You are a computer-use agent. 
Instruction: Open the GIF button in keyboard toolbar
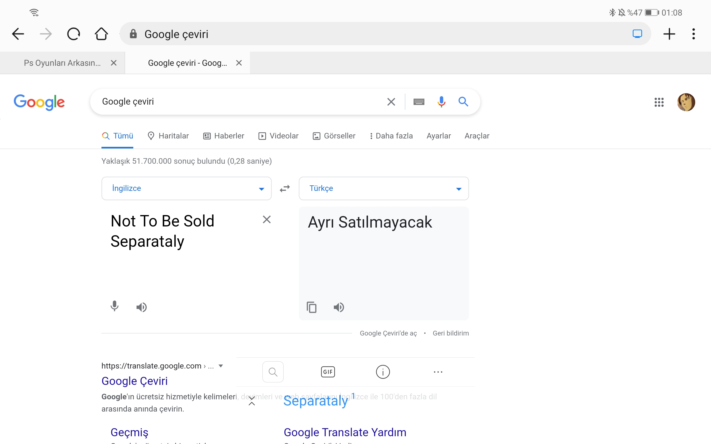tap(328, 372)
